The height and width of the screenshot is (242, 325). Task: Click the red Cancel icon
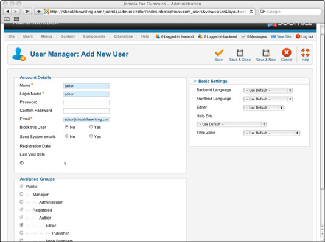pos(287,52)
